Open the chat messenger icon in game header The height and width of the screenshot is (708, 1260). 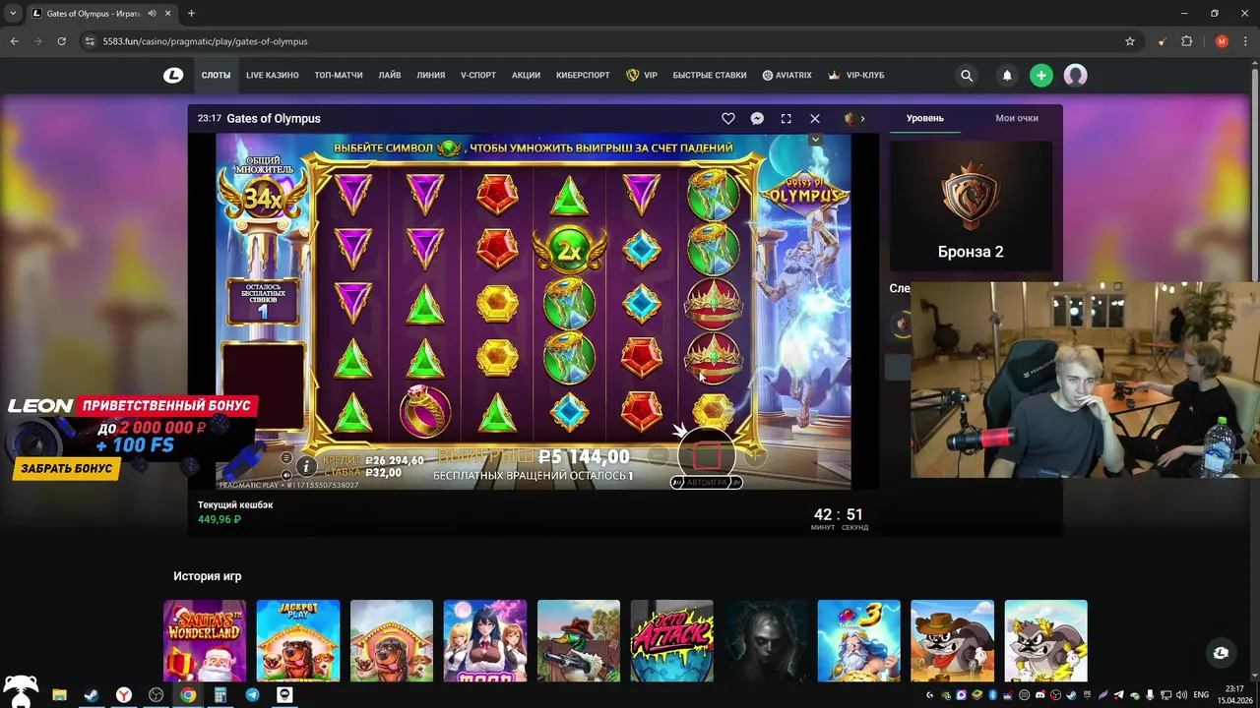point(757,118)
